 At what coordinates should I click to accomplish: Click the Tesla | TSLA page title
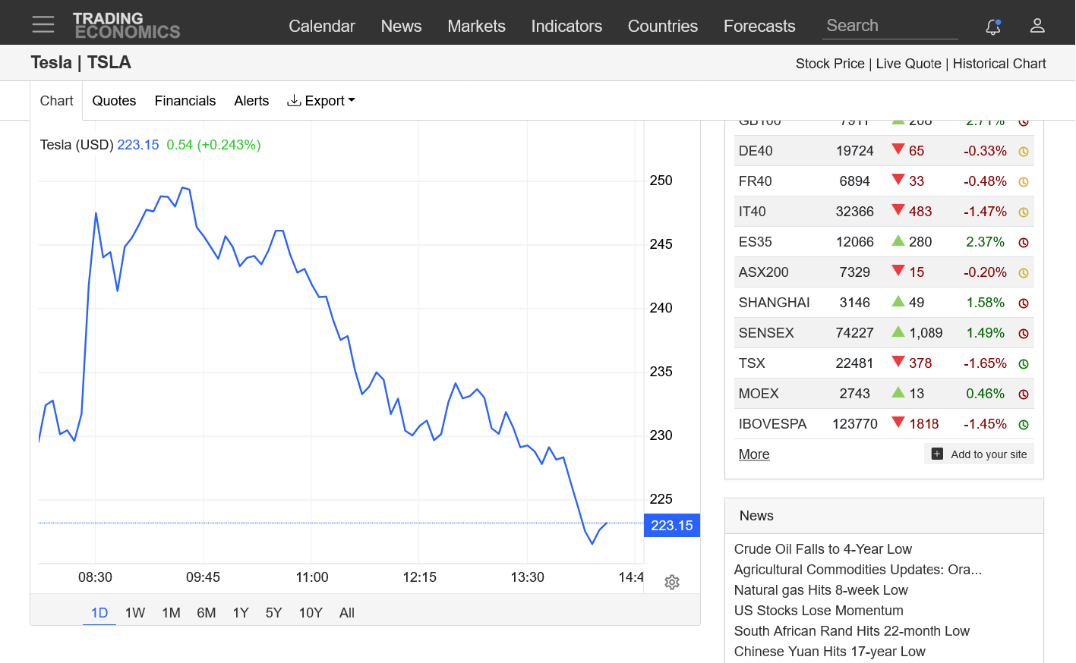point(80,63)
